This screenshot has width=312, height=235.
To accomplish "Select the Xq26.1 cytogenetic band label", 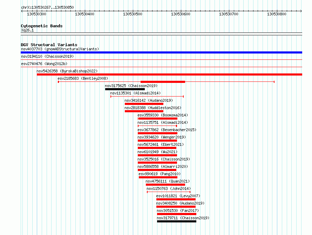I will 27,30.
